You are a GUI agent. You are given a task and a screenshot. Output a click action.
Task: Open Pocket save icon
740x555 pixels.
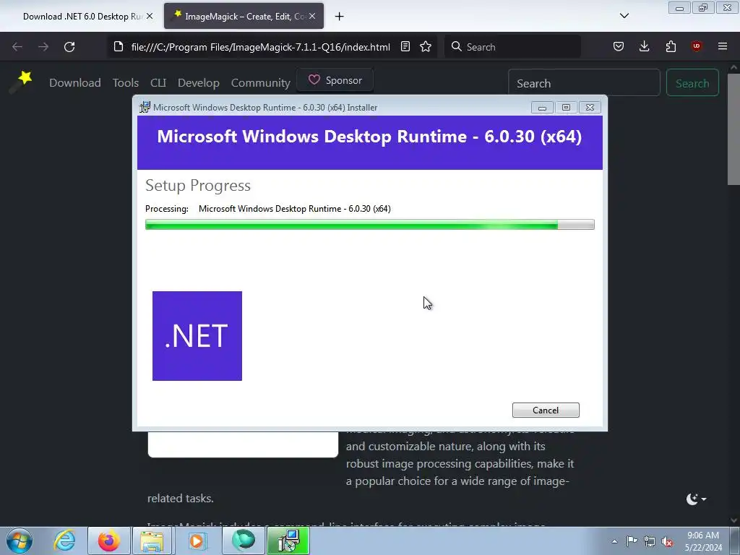[x=619, y=46]
